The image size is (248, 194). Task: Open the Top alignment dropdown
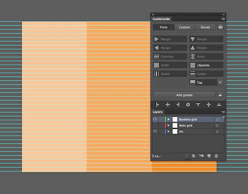pyautogui.click(x=220, y=82)
